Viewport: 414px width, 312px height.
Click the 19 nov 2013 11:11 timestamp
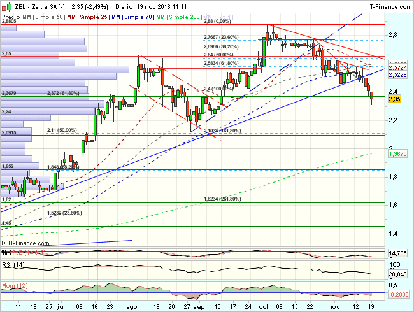pos(162,7)
